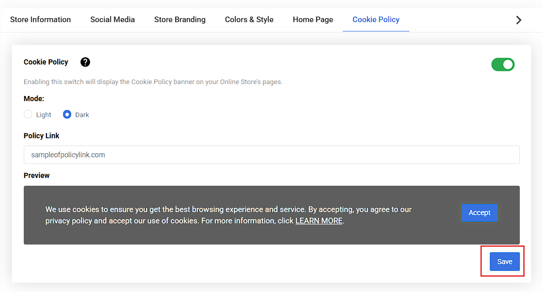542x292 pixels.
Task: Select the Cookie Policy tab
Action: click(x=376, y=20)
